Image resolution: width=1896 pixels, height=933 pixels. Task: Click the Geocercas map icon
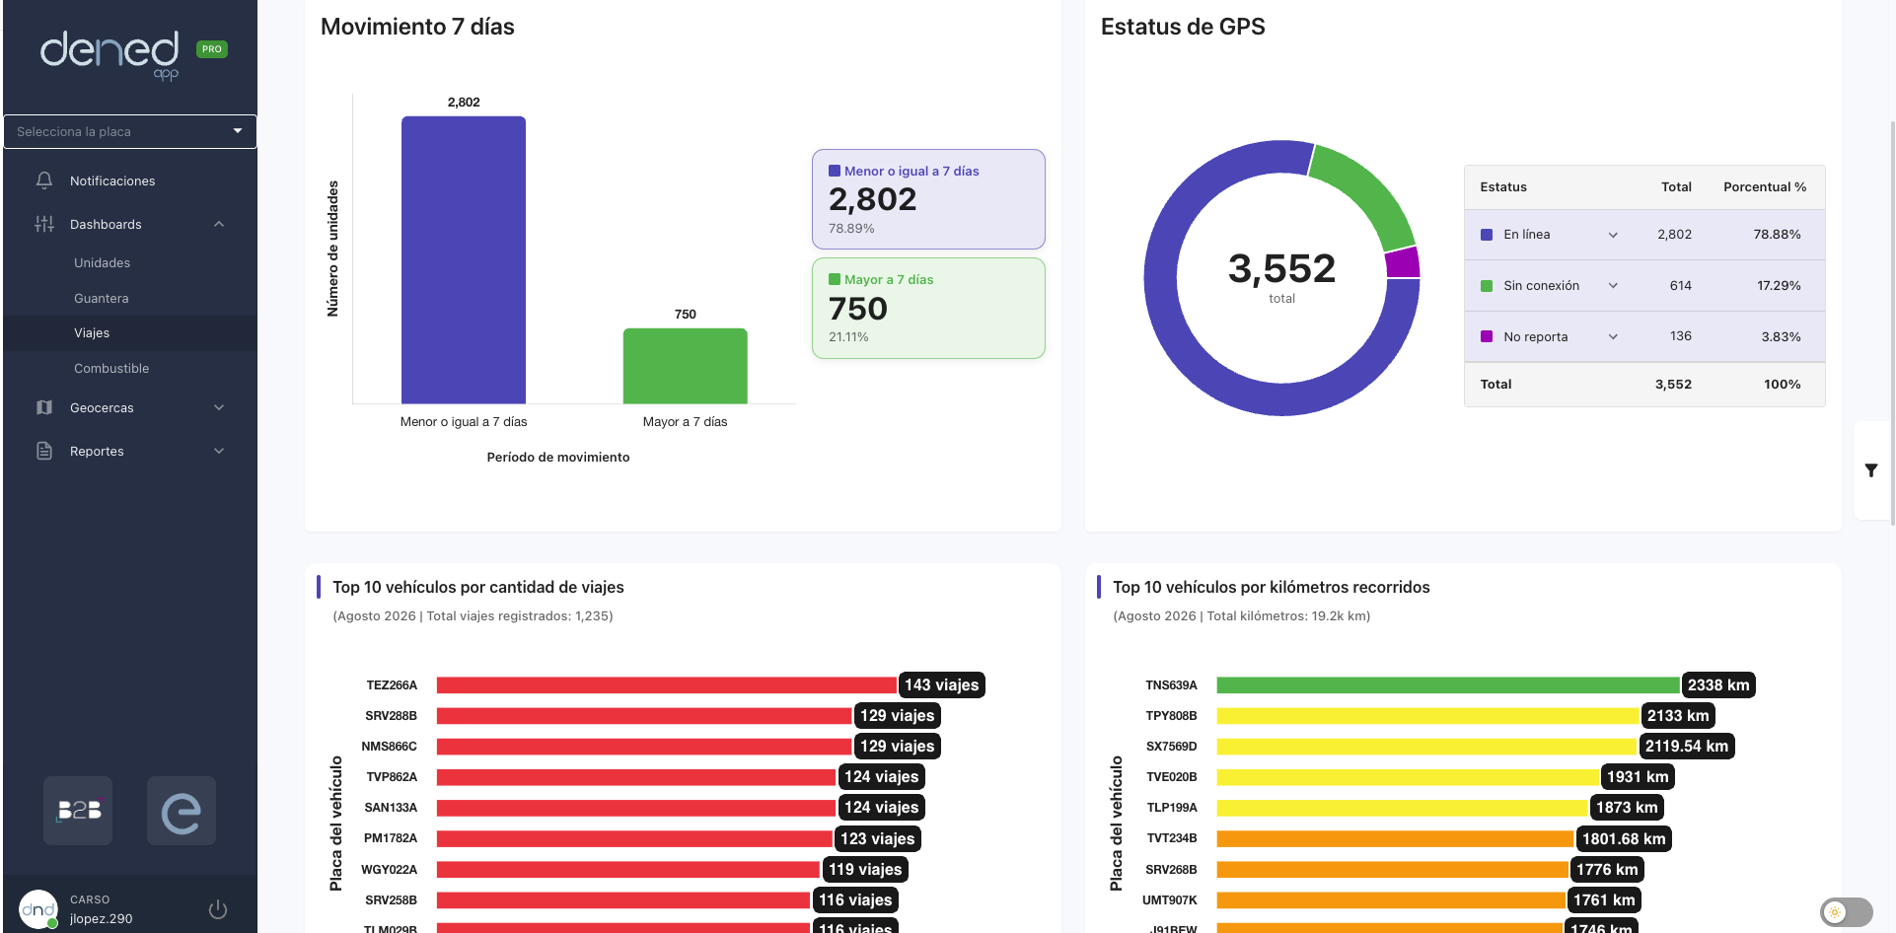click(44, 407)
